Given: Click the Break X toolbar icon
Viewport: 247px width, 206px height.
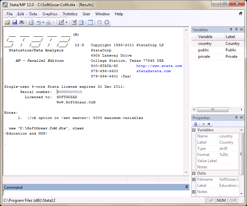Looking at the screenshot, I should coord(107,22).
